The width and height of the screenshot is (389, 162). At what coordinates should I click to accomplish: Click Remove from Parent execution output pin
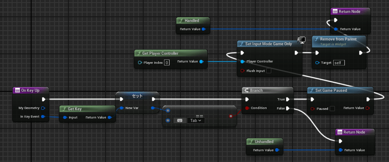click(361, 53)
